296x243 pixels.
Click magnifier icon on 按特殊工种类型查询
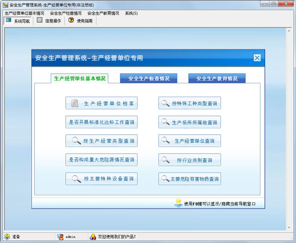pyautogui.click(x=165, y=103)
